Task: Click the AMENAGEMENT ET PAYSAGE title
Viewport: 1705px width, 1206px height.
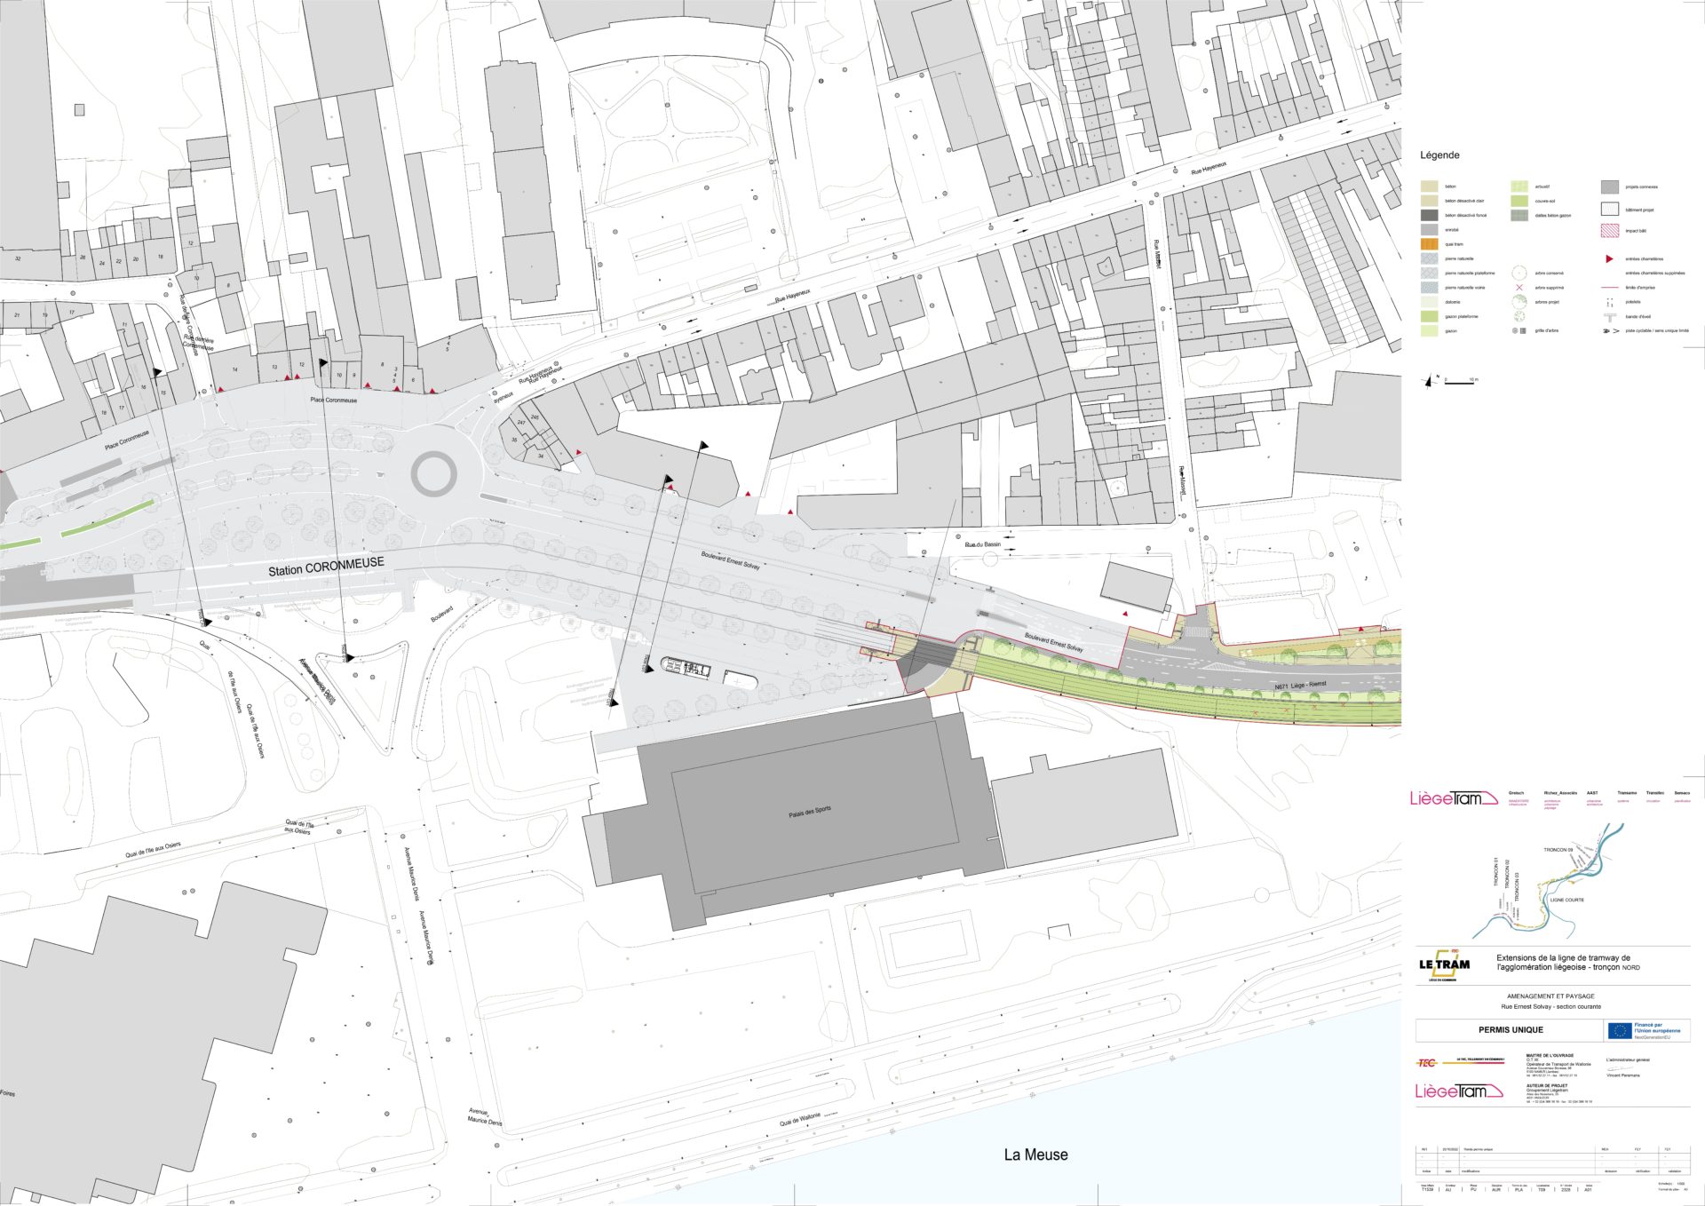Action: tap(1550, 996)
